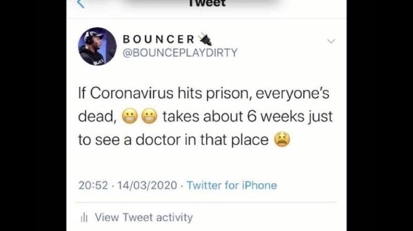This screenshot has width=413, height=231.
Task: Open the BOUNCER profile picture
Action: coord(97,46)
